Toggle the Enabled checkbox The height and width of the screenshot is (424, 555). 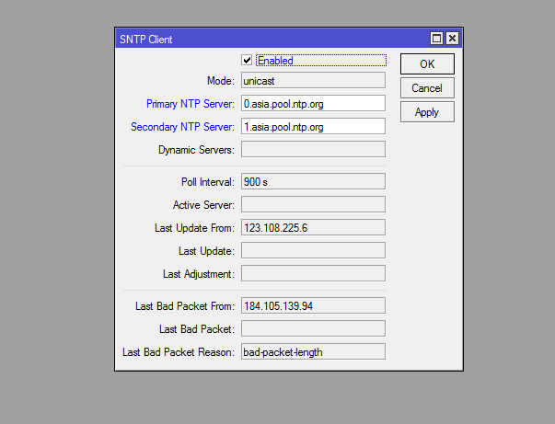point(247,60)
